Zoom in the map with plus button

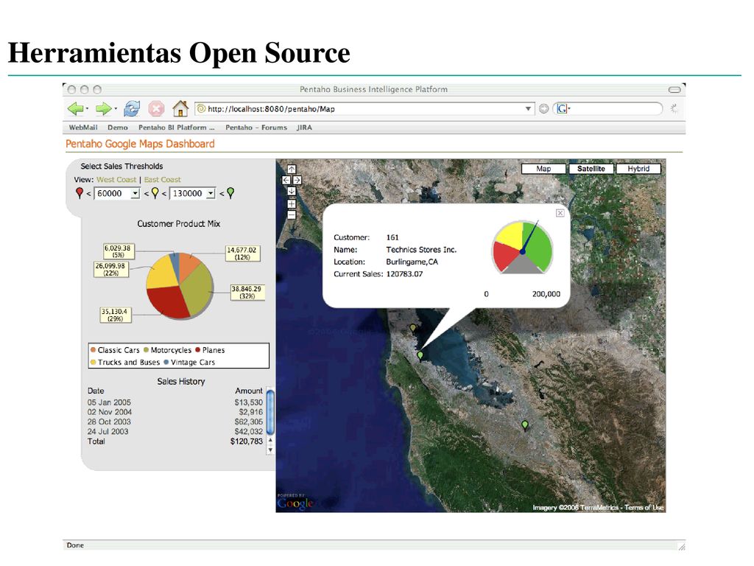tap(292, 203)
